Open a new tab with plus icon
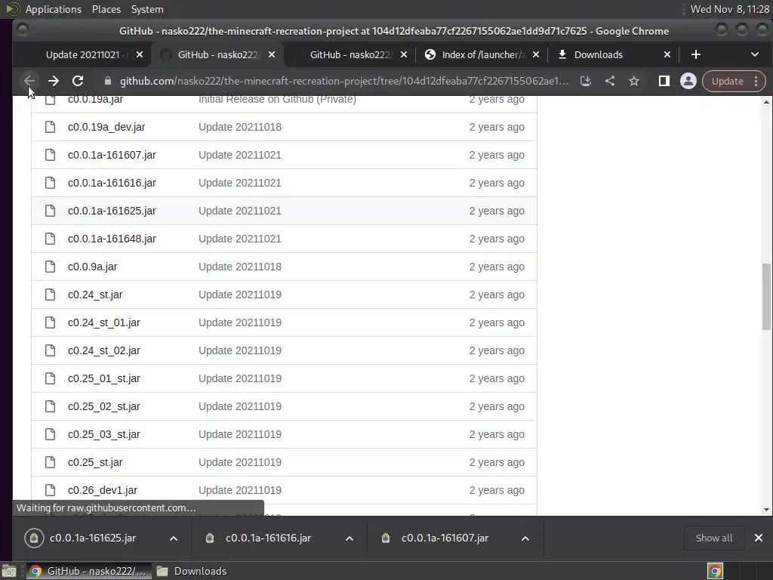The image size is (773, 580). pyautogui.click(x=695, y=54)
